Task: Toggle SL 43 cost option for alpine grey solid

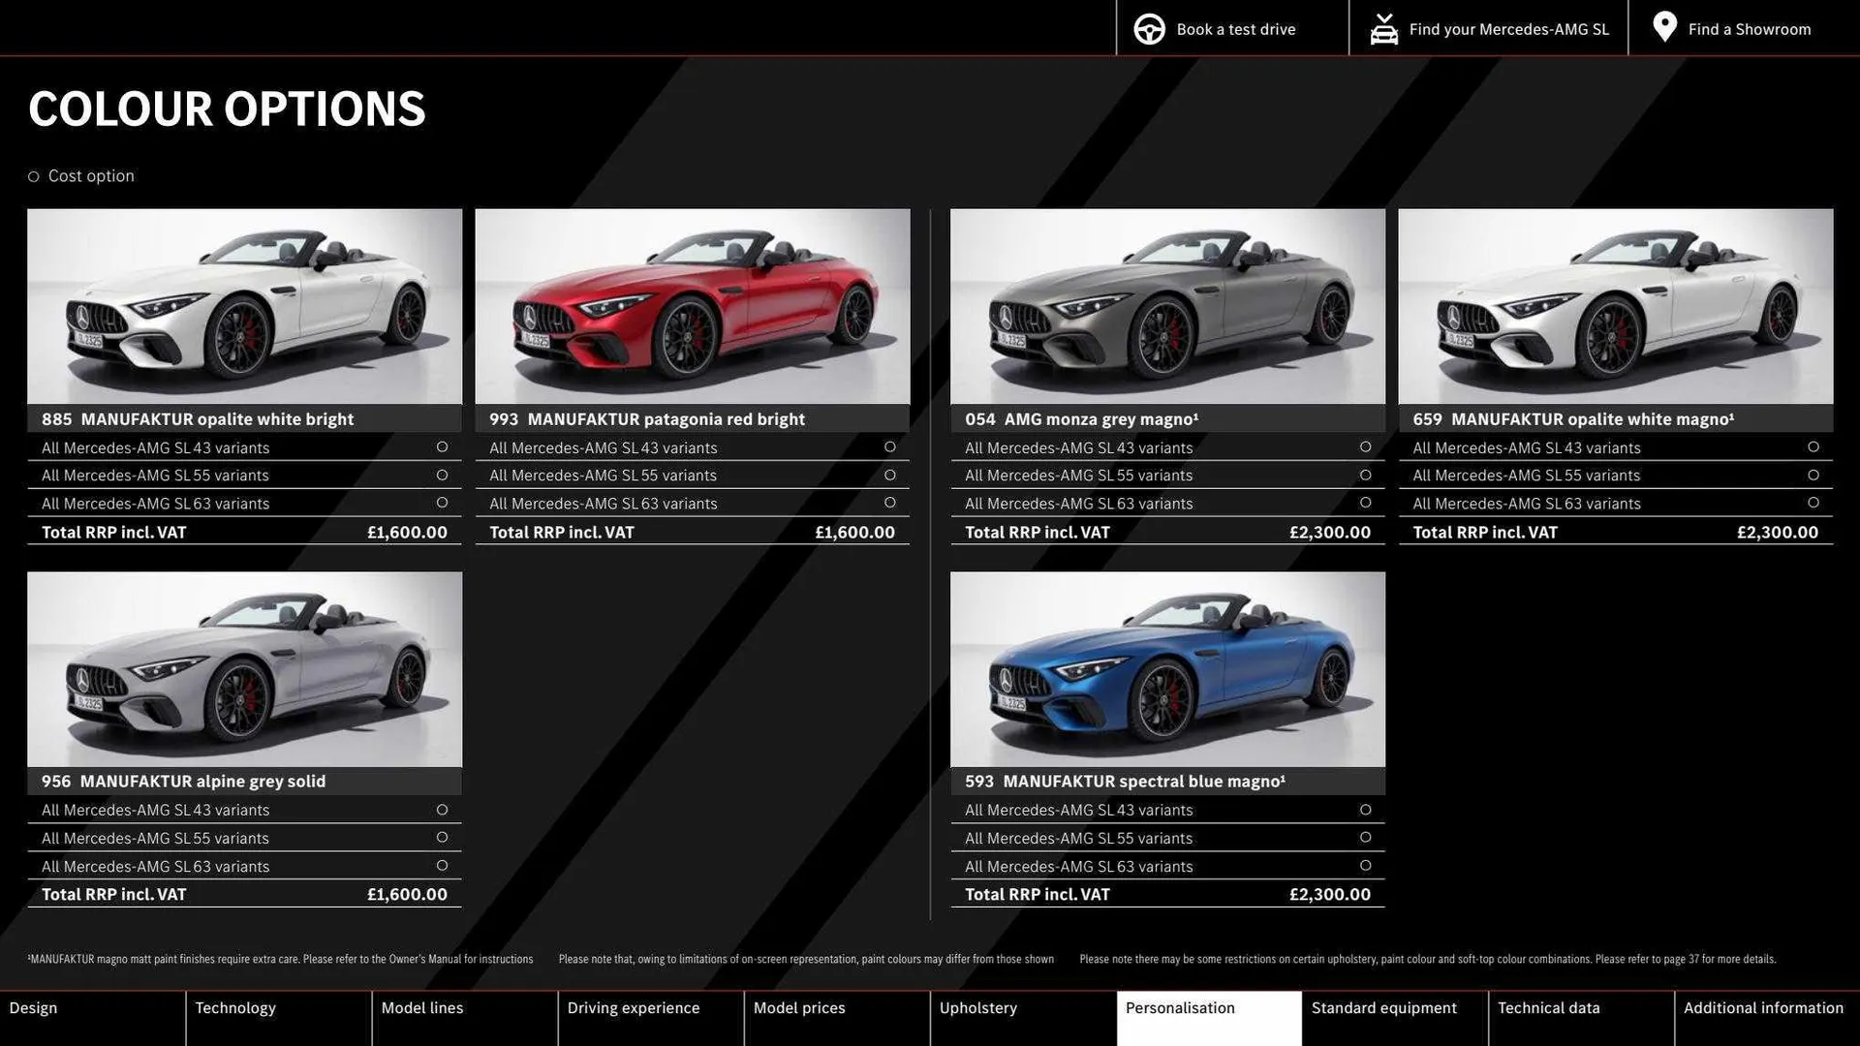Action: pos(441,809)
